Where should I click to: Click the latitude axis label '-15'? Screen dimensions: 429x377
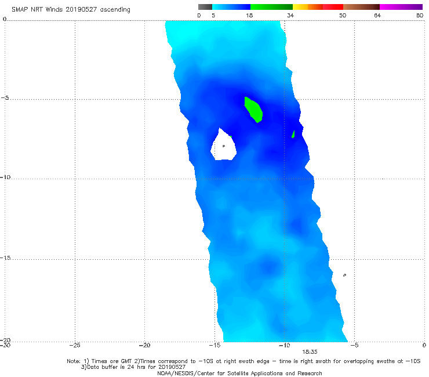pos(5,258)
